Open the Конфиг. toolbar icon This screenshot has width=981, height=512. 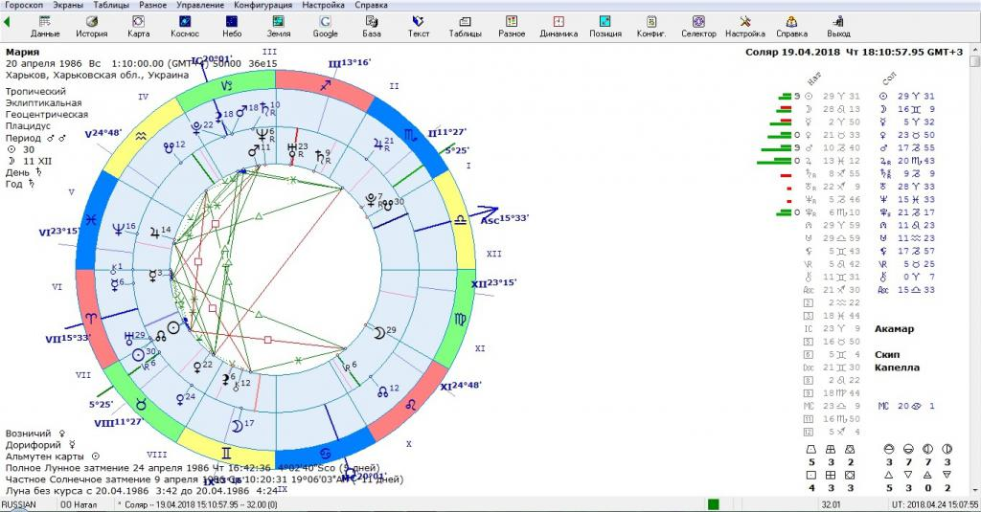click(651, 26)
